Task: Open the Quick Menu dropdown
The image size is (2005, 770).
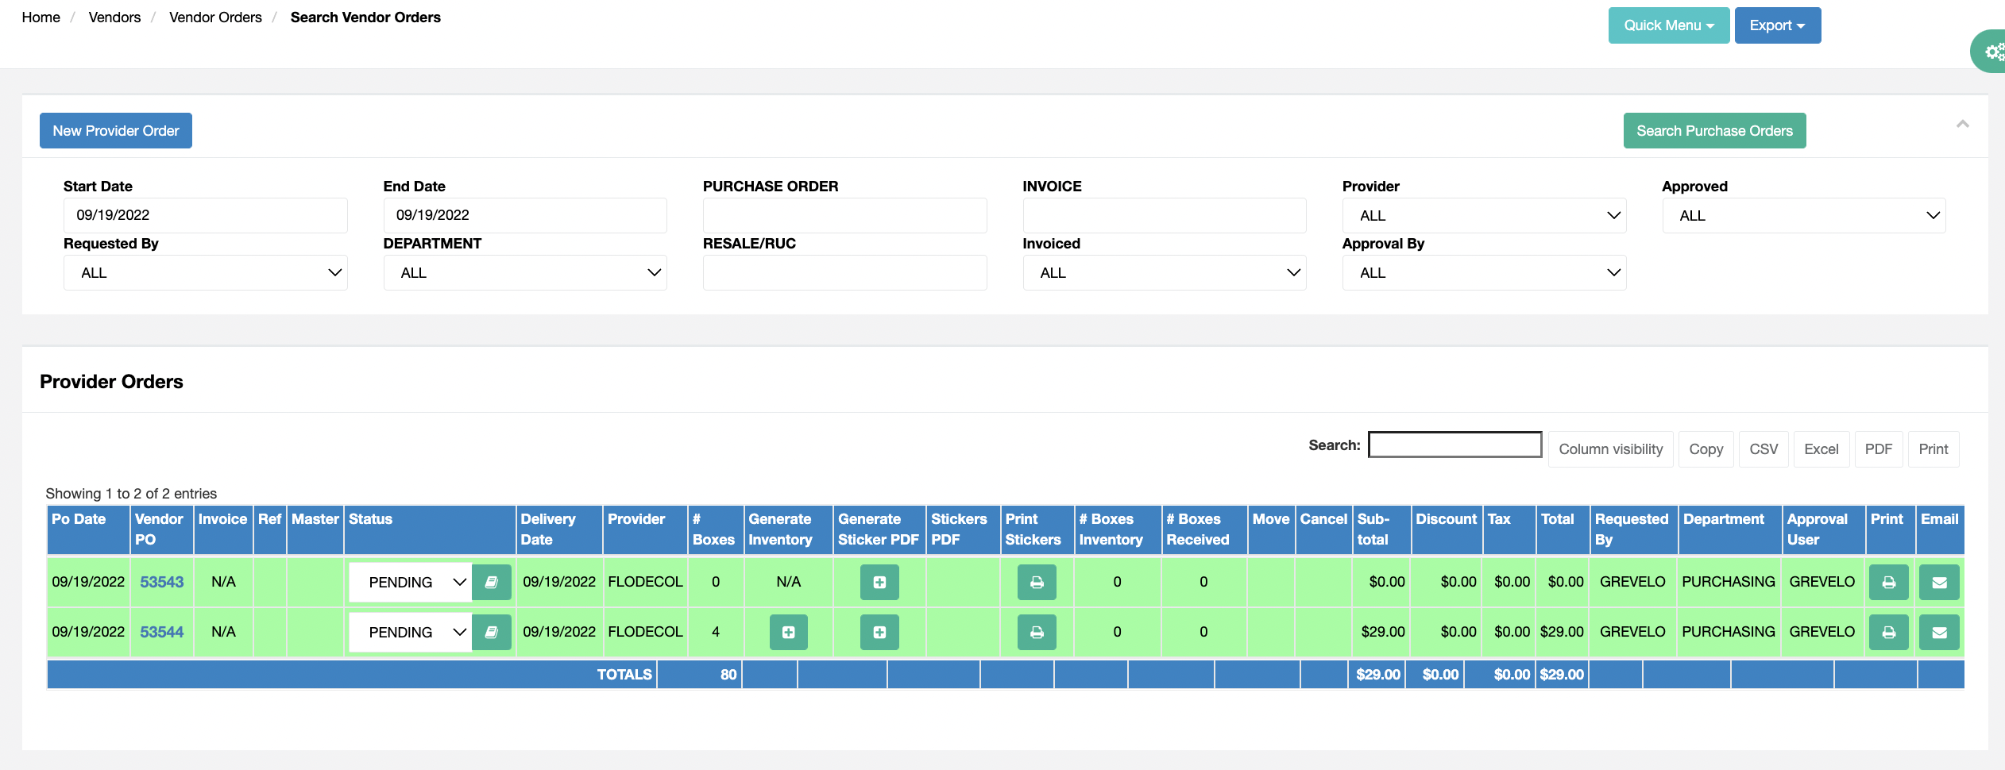Action: 1668,25
